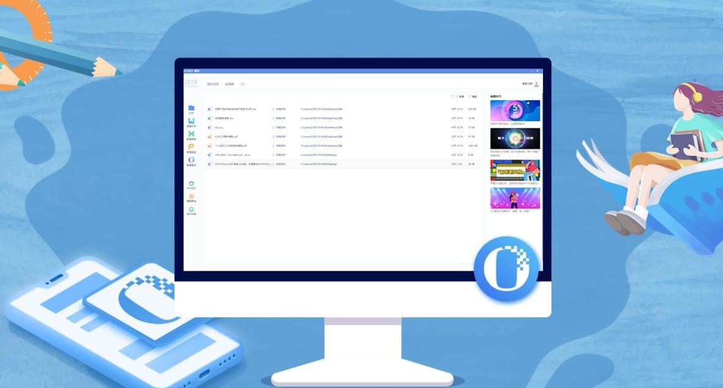This screenshot has height=388, width=723.
Task: Open the green feedback sidebar icon
Action: click(x=191, y=210)
